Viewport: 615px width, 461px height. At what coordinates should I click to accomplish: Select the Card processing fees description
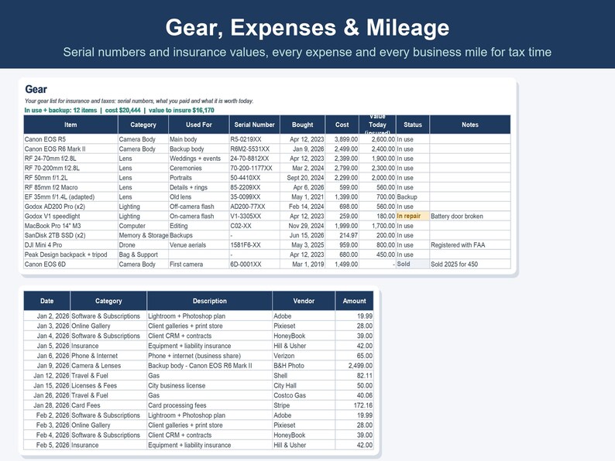point(209,405)
